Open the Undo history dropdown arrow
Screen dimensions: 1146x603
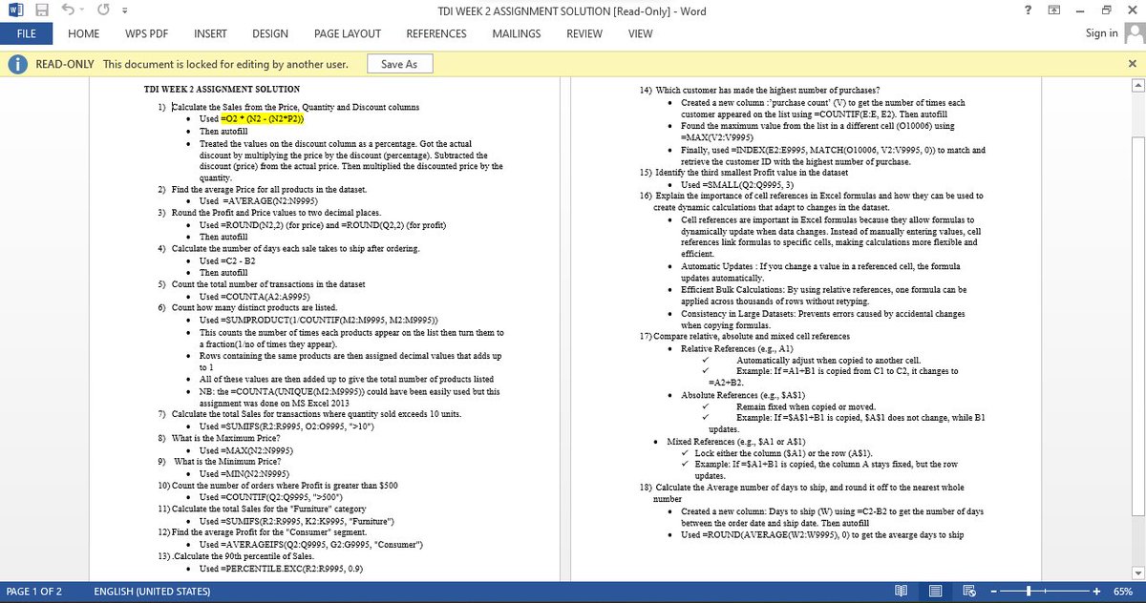pos(82,10)
